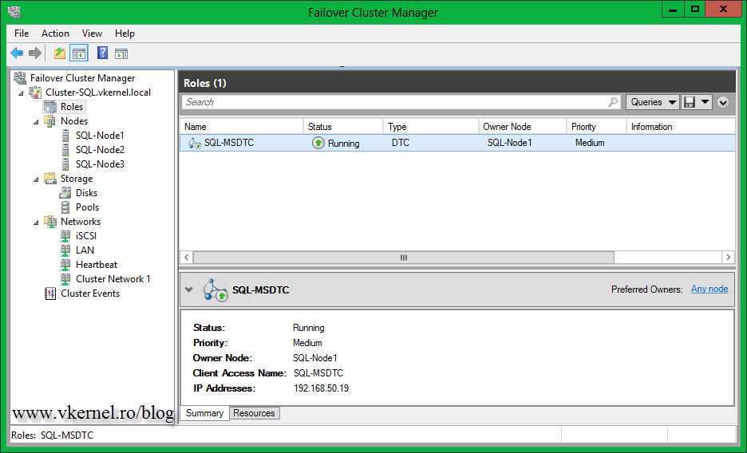Click the SQL-Node2 server icon
Screen dimensions: 747x453
[x=65, y=149]
